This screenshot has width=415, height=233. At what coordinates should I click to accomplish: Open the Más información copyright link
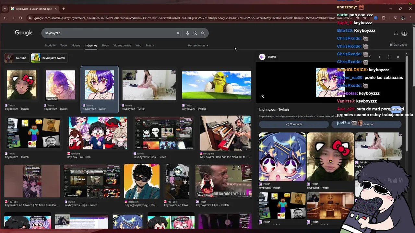coord(335,116)
